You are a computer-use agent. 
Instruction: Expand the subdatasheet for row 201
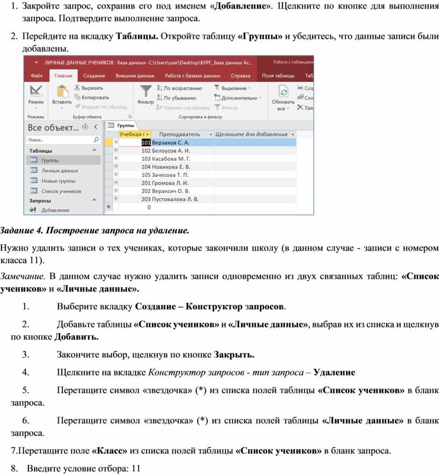pos(116,182)
